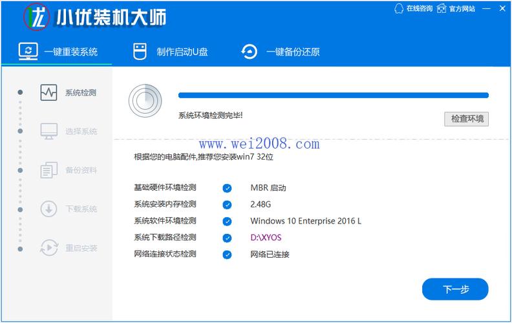Click check mark beside 系统安装内存检测
The image size is (512, 323).
(227, 205)
